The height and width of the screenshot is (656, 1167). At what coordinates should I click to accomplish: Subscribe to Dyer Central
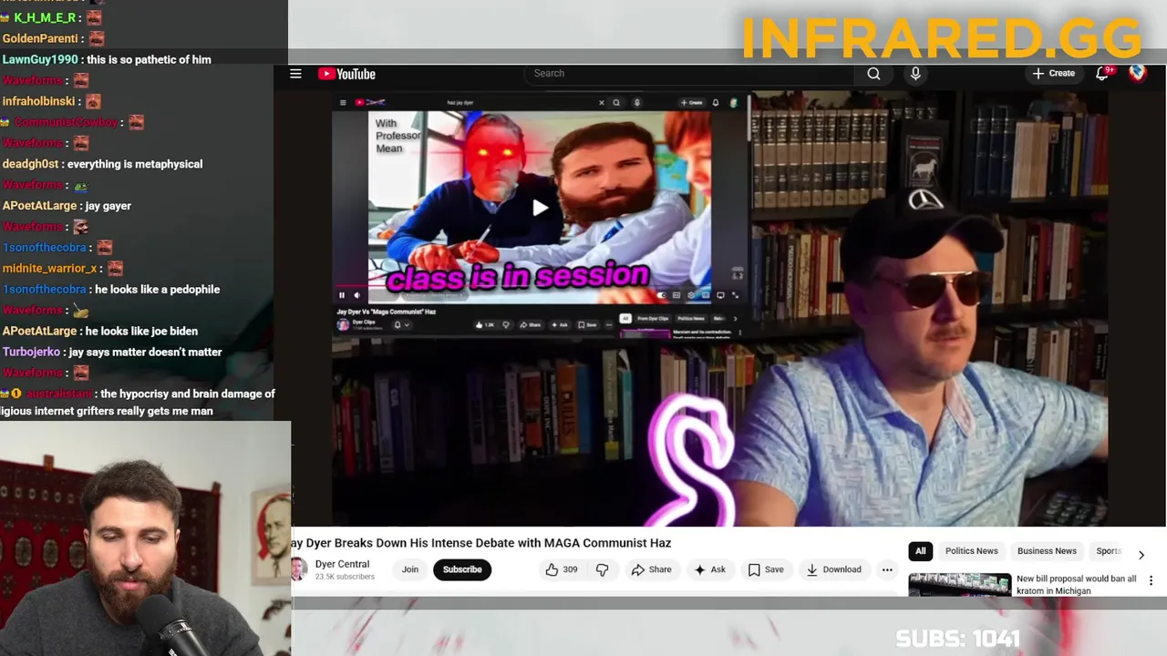pos(462,569)
